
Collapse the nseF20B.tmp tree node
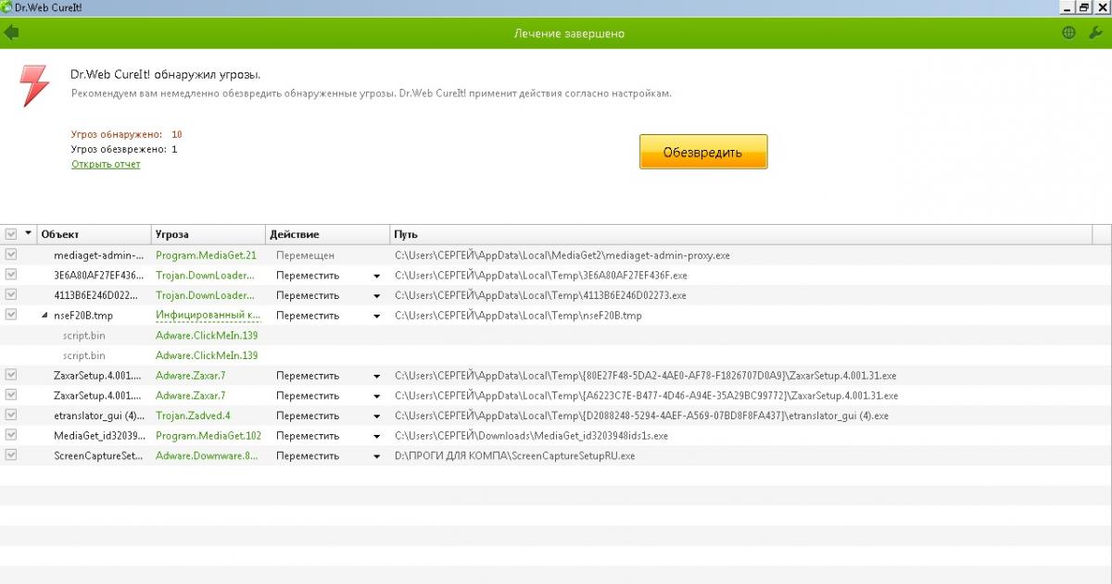point(44,316)
